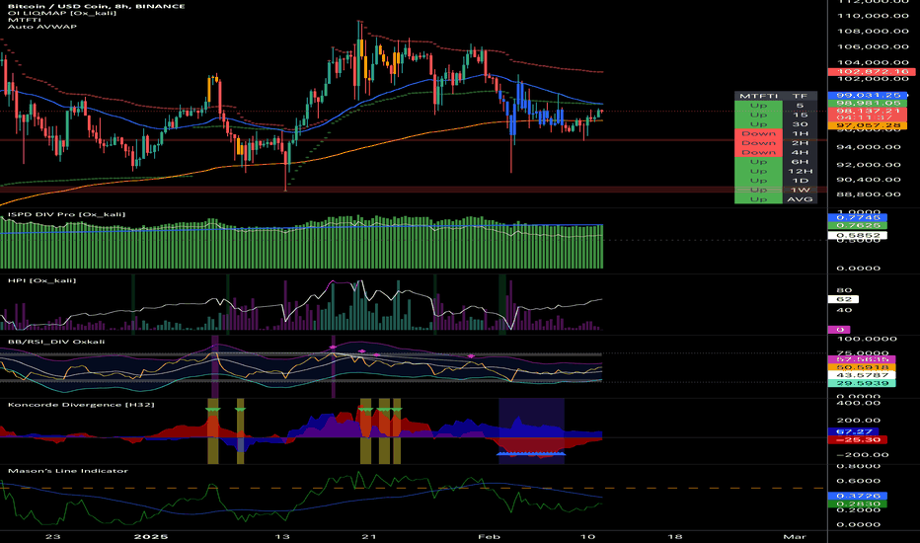Click the Mason's Line Indicator pane title
Viewport: 920px width, 543px height.
(x=67, y=471)
